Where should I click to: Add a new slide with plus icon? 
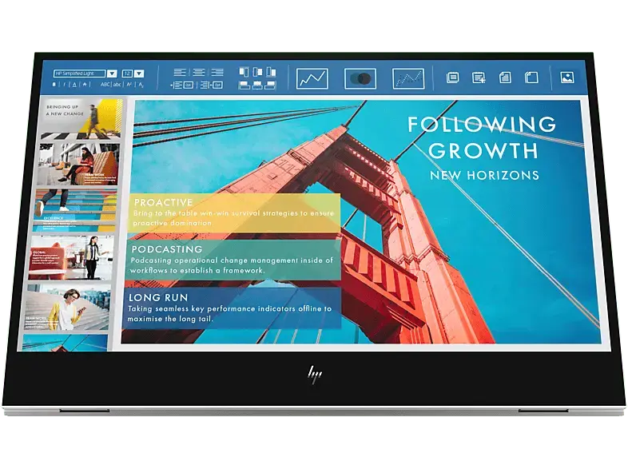click(479, 78)
